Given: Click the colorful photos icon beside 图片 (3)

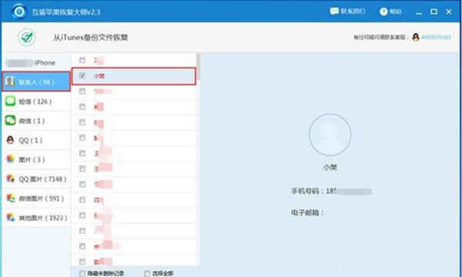Looking at the screenshot, I should tap(10, 159).
